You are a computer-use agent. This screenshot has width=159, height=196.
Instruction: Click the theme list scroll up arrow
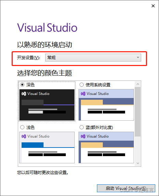pos(138,84)
